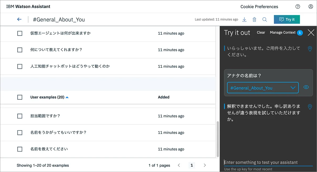Screen dimensions: 317x172
Task: Click the Manage Context count badge
Action: click(x=300, y=33)
